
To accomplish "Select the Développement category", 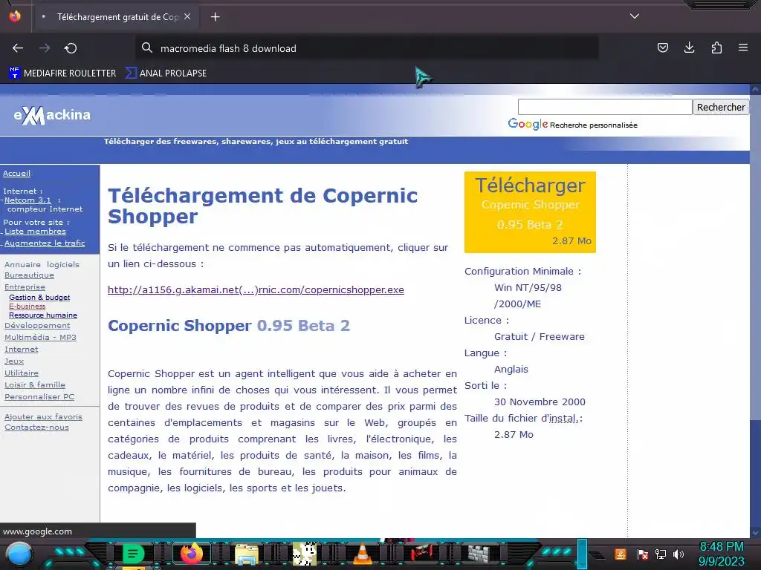I will click(37, 326).
